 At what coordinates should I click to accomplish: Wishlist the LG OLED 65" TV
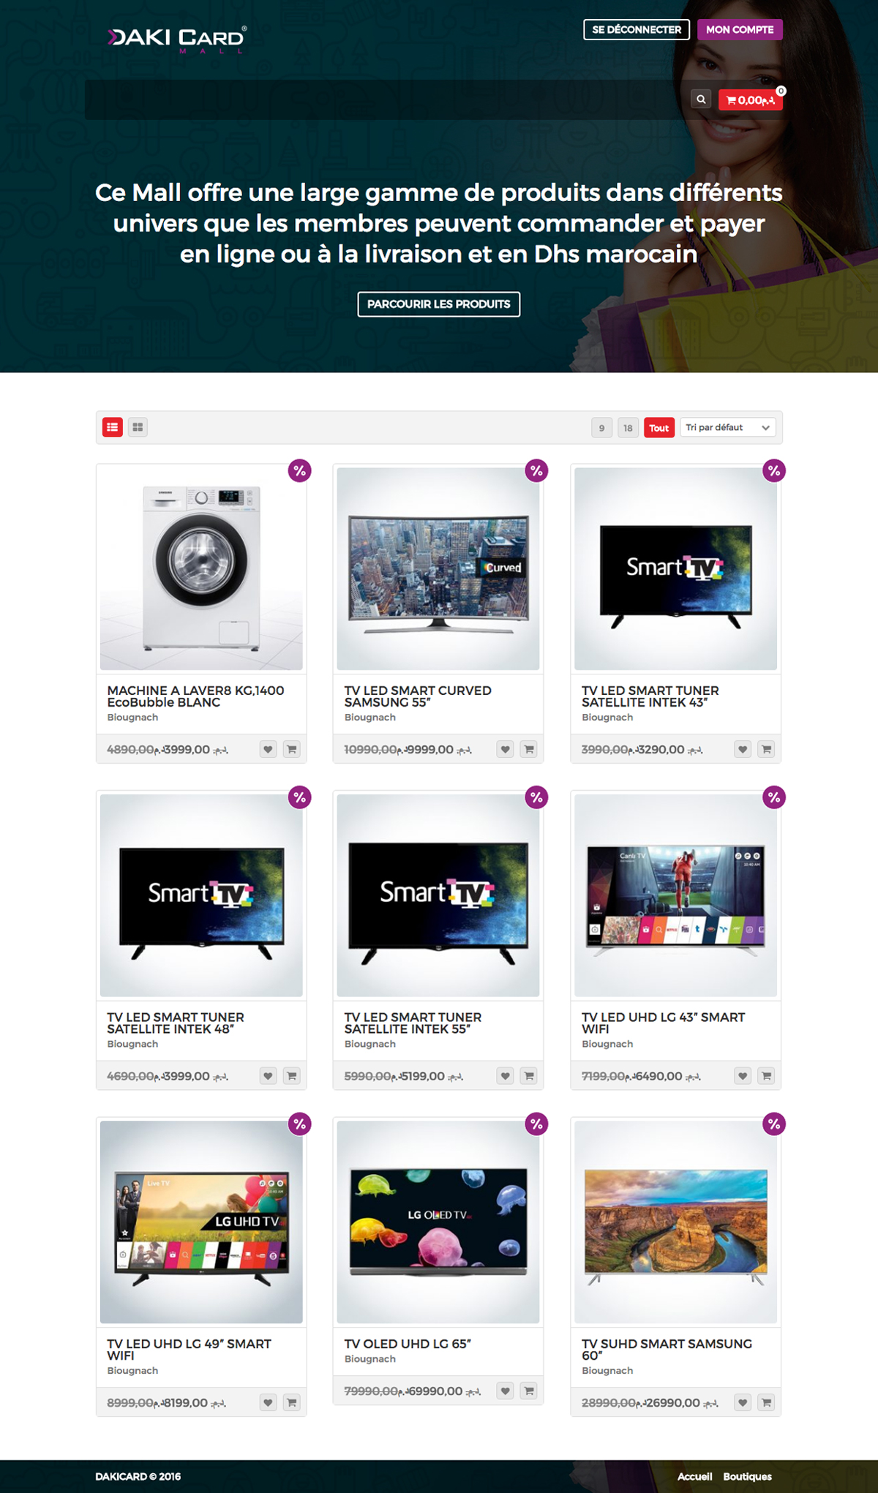tap(505, 1391)
